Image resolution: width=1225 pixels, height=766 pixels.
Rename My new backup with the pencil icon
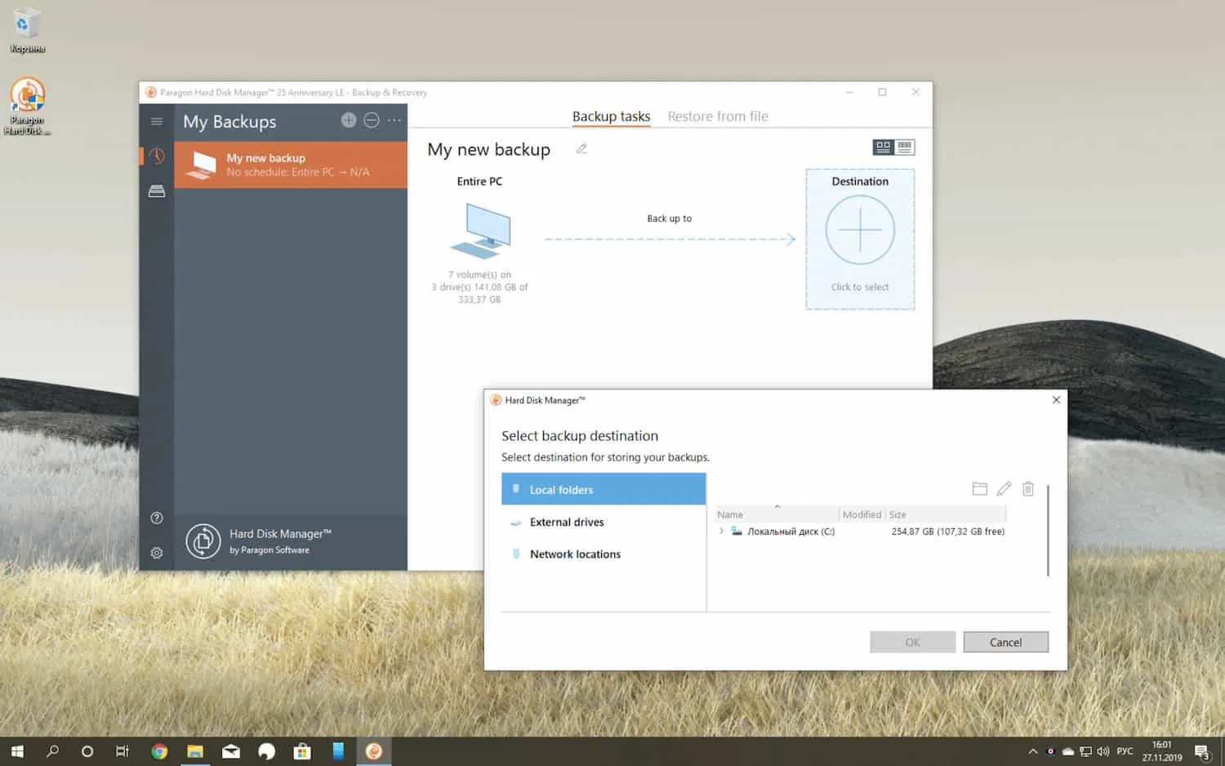(581, 149)
